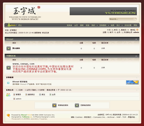Click the 默认版块 forum arrow icon
The height and width of the screenshot is (126, 144).
coord(9,49)
